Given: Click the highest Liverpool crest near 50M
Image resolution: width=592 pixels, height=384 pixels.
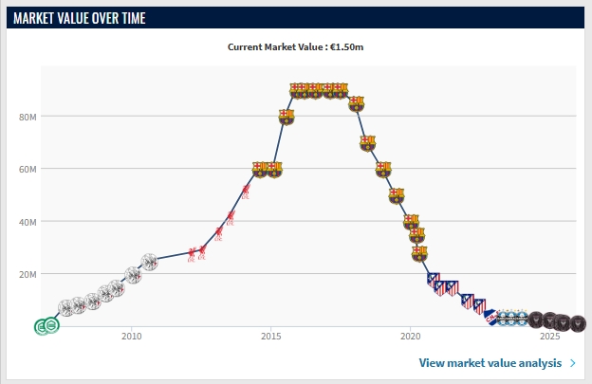Looking at the screenshot, I should (245, 192).
